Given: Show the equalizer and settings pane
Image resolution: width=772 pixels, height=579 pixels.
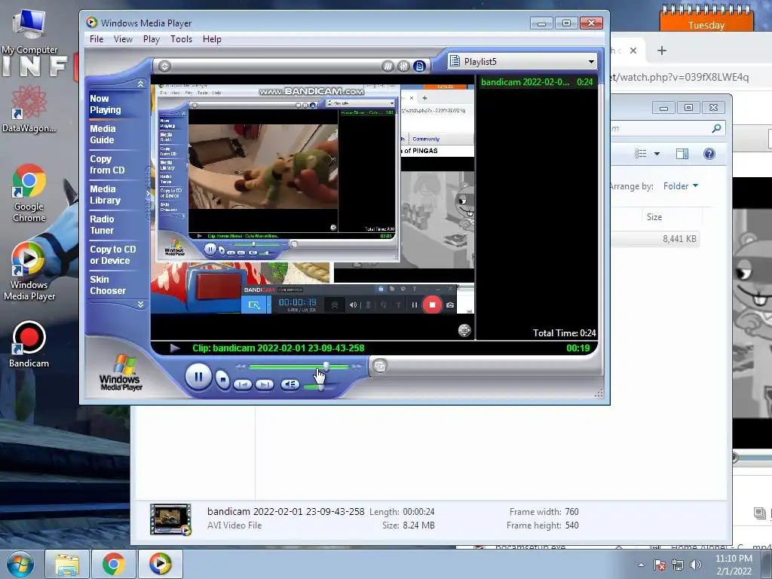Looking at the screenshot, I should click(403, 66).
